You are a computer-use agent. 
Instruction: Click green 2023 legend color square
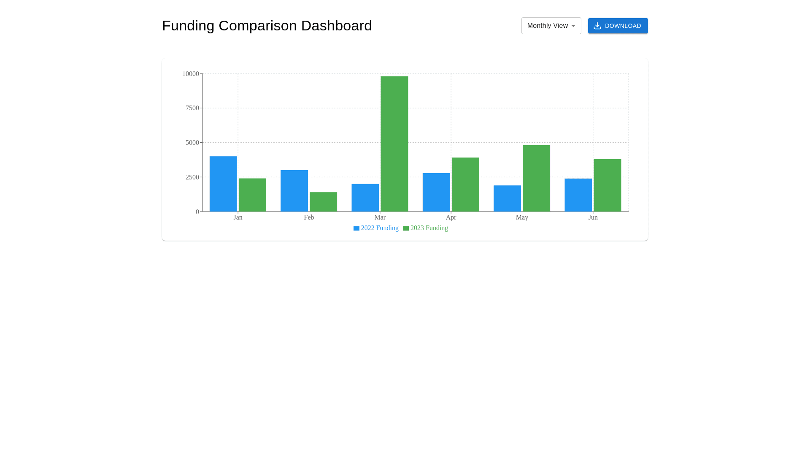(x=406, y=228)
